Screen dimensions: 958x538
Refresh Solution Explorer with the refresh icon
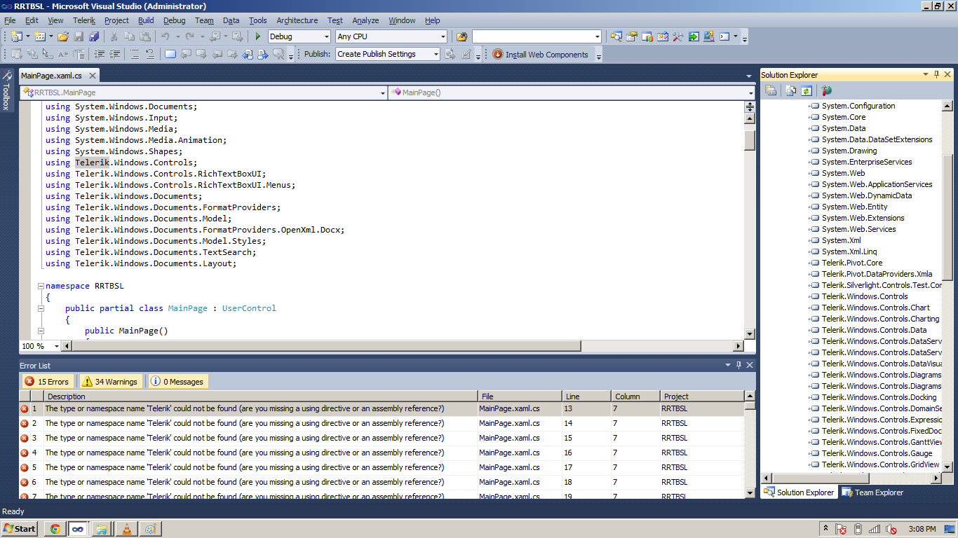[x=807, y=90]
